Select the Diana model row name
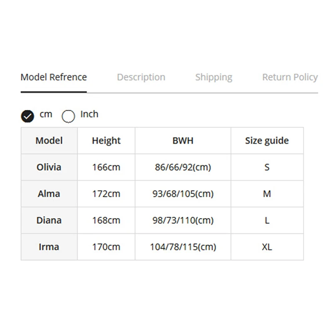Screen dimensions: 333x333 coord(49,220)
